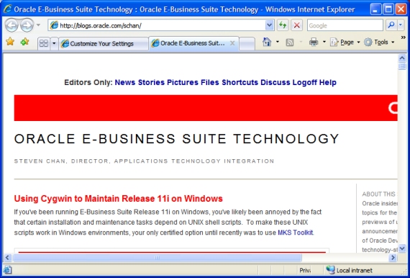This screenshot has width=410, height=278.
Task: Open the Favorites Center star icon
Action: (x=10, y=42)
